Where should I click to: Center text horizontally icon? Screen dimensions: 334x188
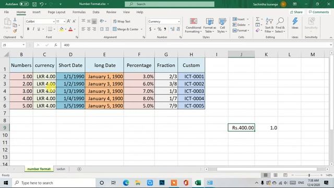click(x=89, y=29)
